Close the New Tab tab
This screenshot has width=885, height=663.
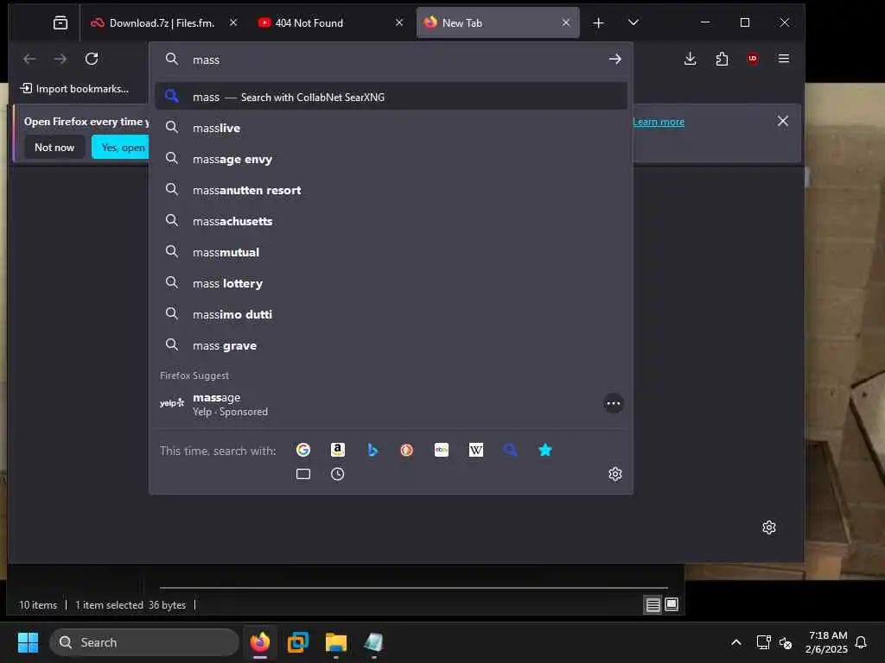tap(566, 22)
